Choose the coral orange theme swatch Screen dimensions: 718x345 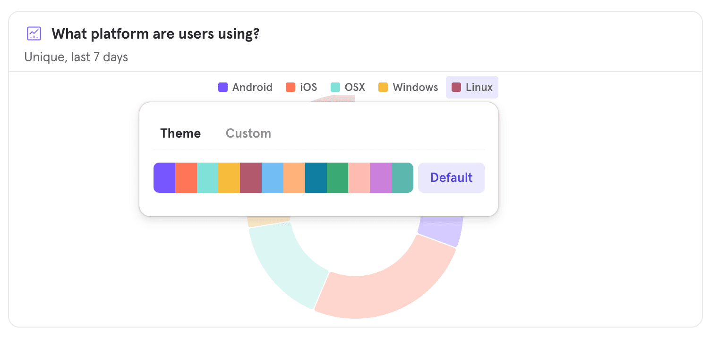pos(186,178)
